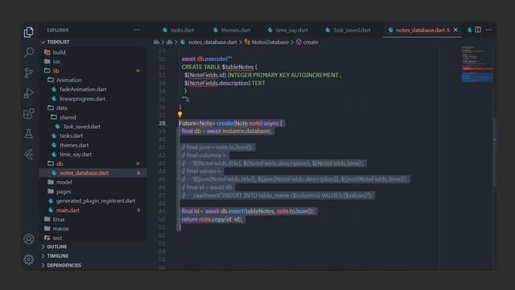Viewport: 515px width, 290px height.
Task: Click the editor vertical scrollbar
Action: [x=494, y=151]
